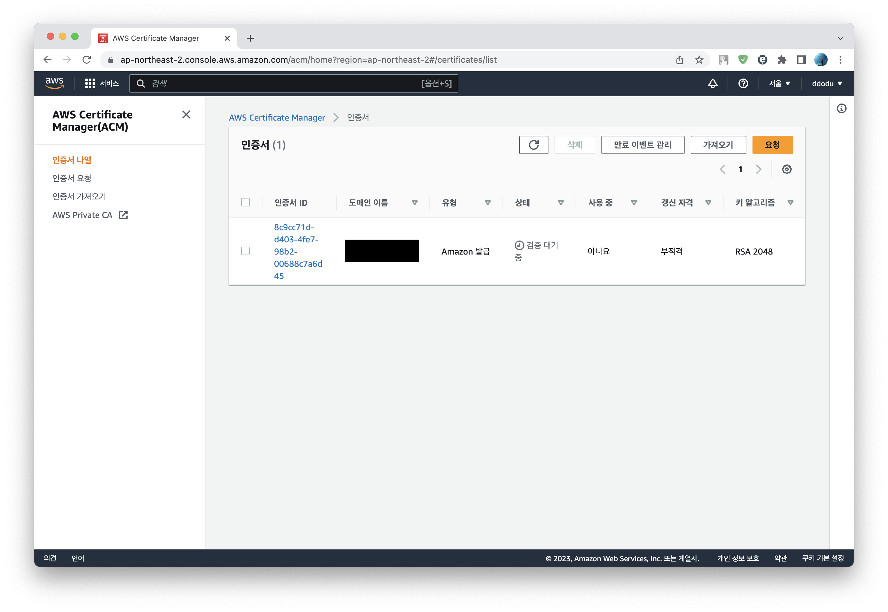This screenshot has height=612, width=888.
Task: Open 개인 정보 보호 footer link
Action: [738, 558]
